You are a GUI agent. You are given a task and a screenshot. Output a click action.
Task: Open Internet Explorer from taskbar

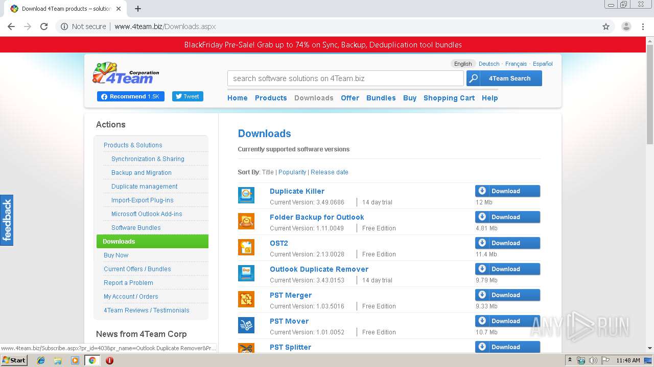point(41,360)
